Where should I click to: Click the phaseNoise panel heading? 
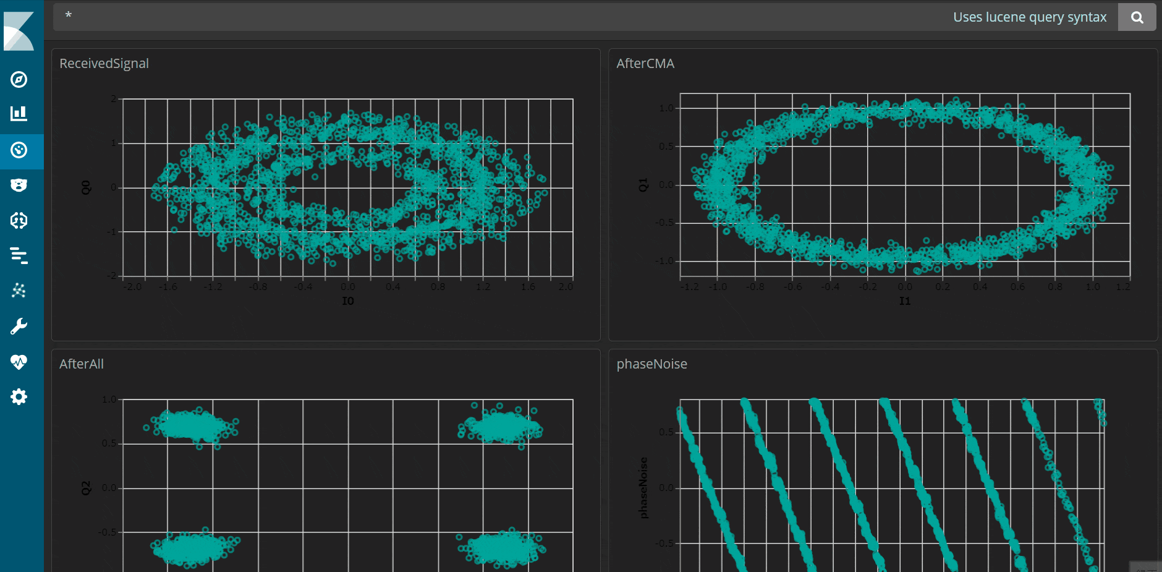click(x=652, y=364)
